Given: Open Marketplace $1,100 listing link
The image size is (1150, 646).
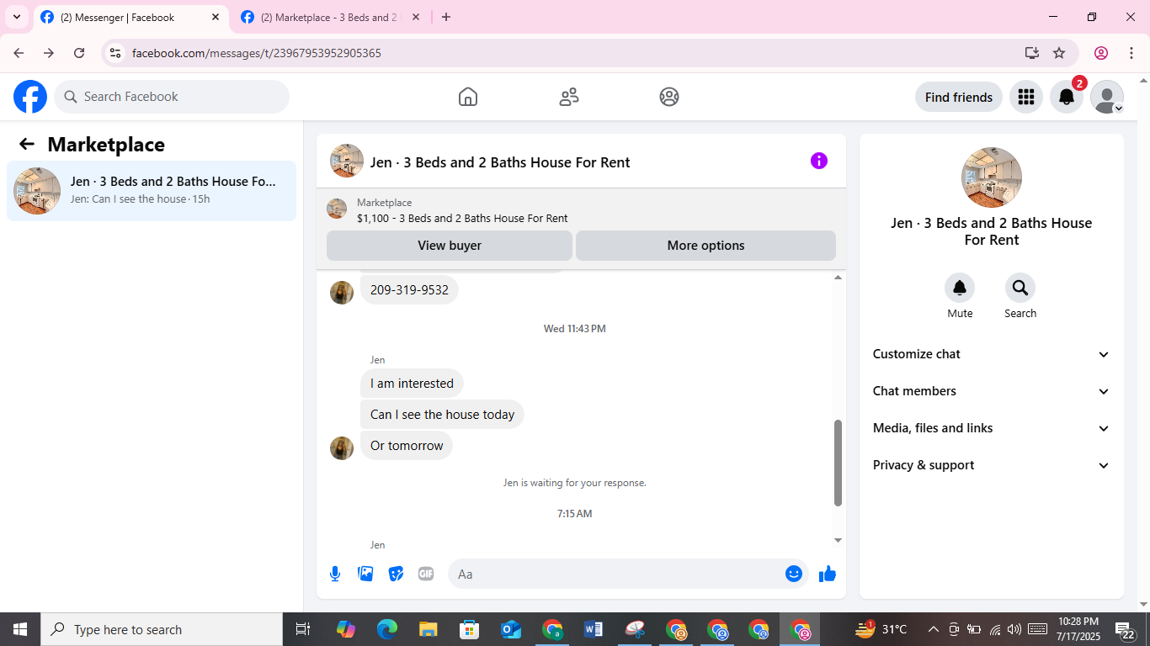Looking at the screenshot, I should (x=462, y=218).
